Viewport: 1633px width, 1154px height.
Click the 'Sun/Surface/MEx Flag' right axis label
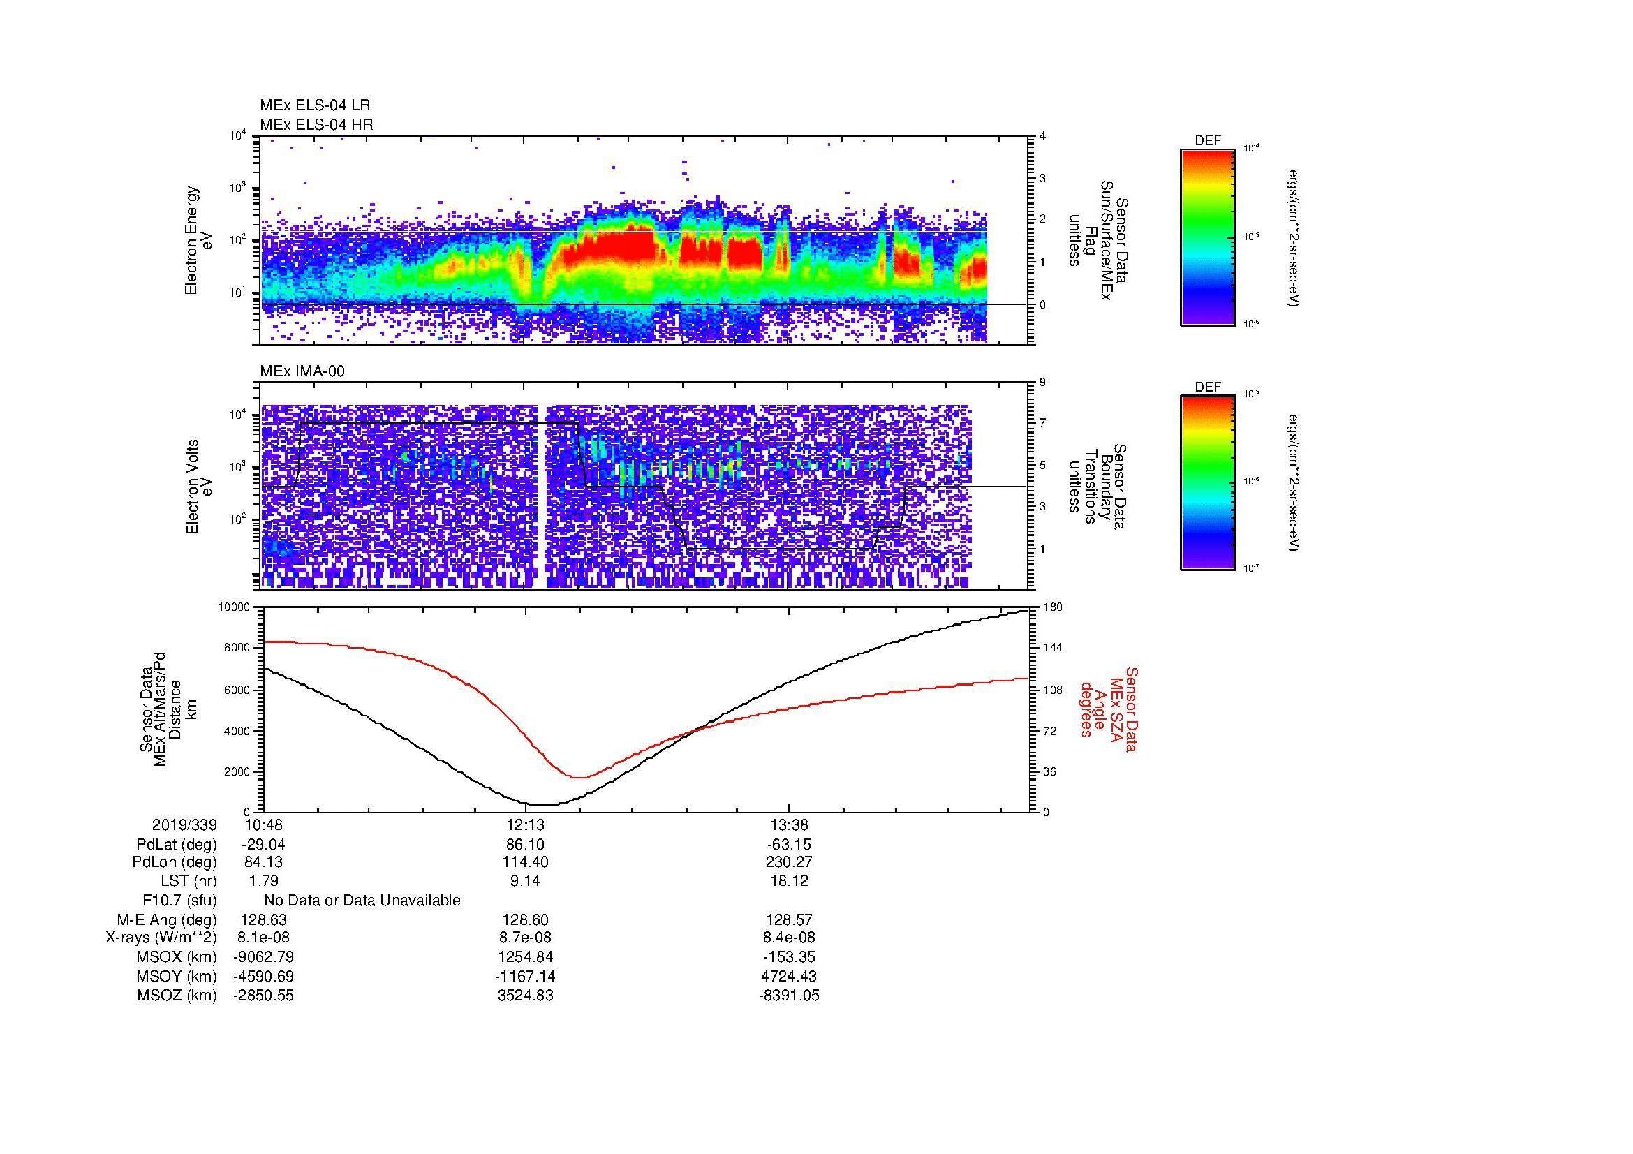tap(1097, 240)
